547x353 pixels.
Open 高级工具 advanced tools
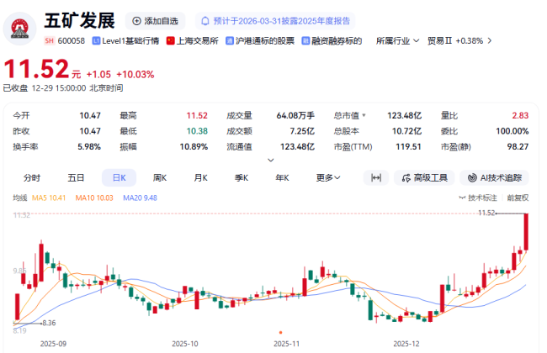pyautogui.click(x=424, y=177)
